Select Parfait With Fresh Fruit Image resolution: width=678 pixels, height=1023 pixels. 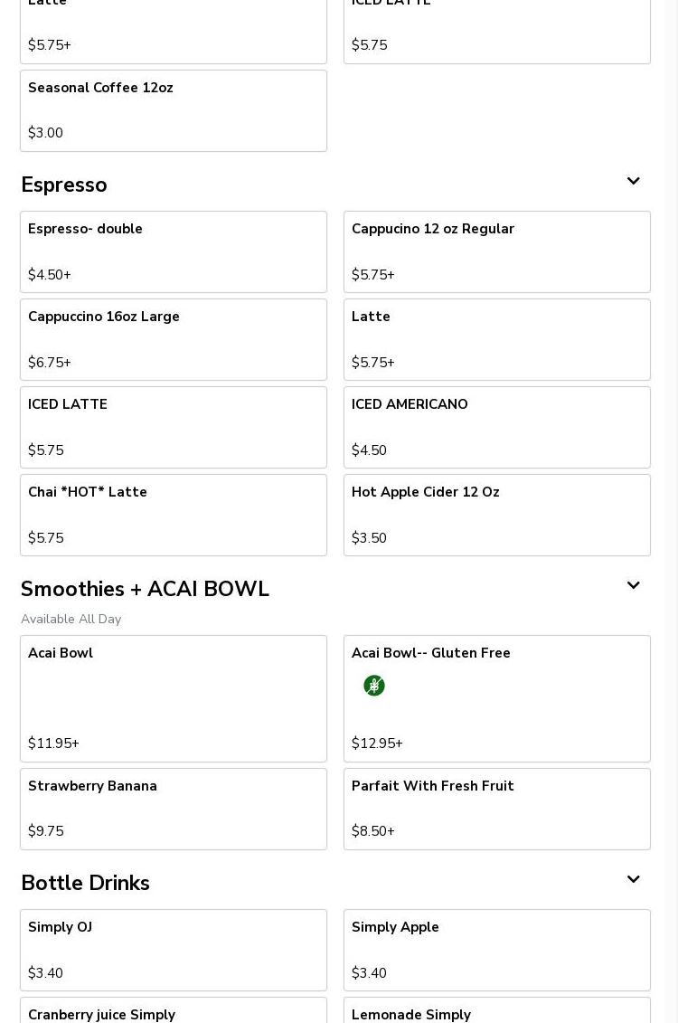coord(497,809)
